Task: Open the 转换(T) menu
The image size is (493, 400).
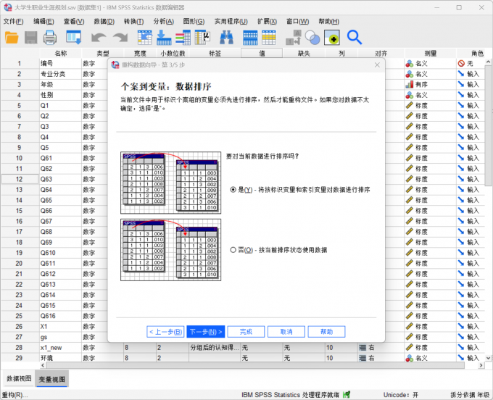Action: click(133, 21)
